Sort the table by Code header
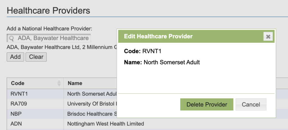 coord(18,83)
